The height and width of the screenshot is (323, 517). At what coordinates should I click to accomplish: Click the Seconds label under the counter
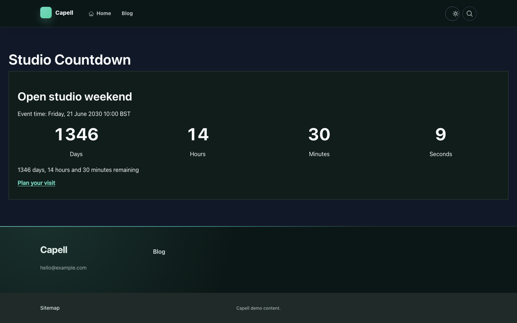click(x=441, y=154)
